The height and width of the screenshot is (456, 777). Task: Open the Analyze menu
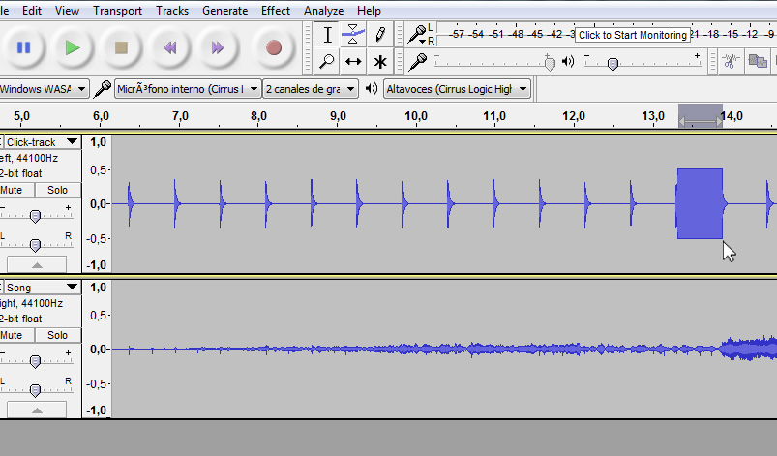click(x=323, y=11)
